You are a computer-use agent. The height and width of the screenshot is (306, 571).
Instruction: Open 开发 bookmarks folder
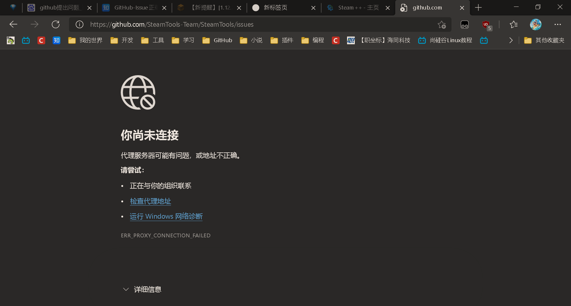pyautogui.click(x=122, y=40)
